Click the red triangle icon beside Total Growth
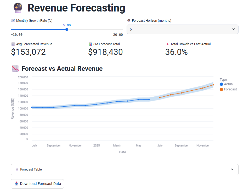Screen dimensions: 243x193 [x=167, y=44]
